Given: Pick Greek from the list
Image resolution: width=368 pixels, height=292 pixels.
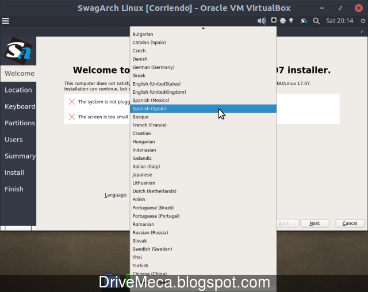Looking at the screenshot, I should click(x=203, y=75).
